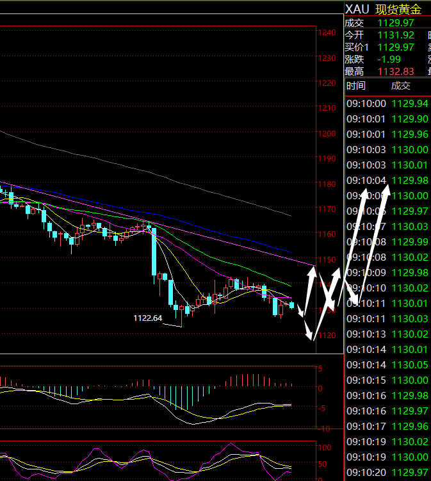
Task: Click the 今开 opening price 1131.92
Action: click(396, 35)
